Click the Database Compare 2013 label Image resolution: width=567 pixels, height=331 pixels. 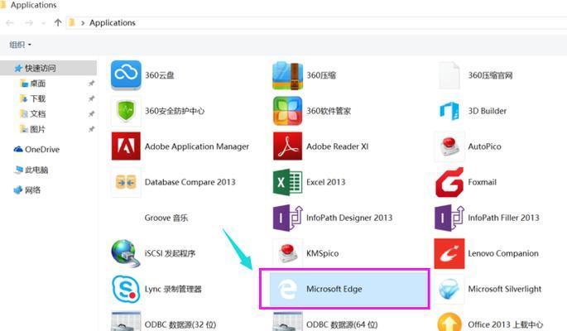(x=190, y=182)
